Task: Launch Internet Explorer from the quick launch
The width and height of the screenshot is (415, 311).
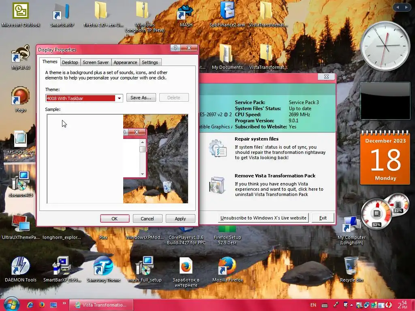Action: (30, 305)
